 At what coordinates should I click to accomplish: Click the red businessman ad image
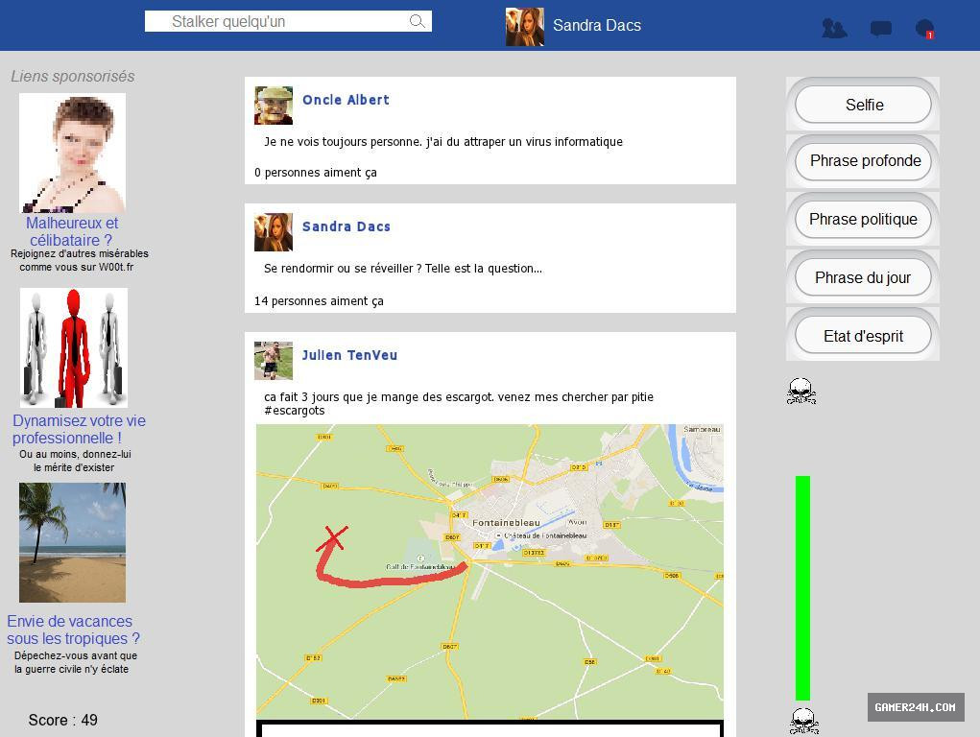[74, 347]
